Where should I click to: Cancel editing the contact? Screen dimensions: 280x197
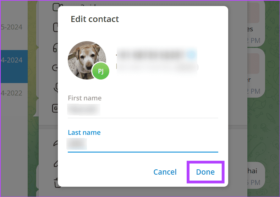[x=165, y=172]
